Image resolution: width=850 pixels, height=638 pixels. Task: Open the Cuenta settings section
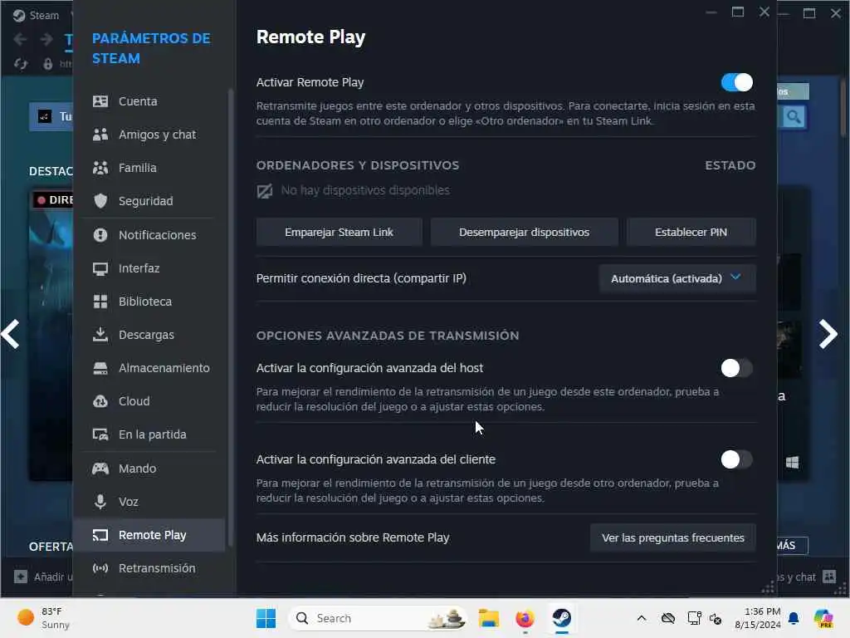149,101
